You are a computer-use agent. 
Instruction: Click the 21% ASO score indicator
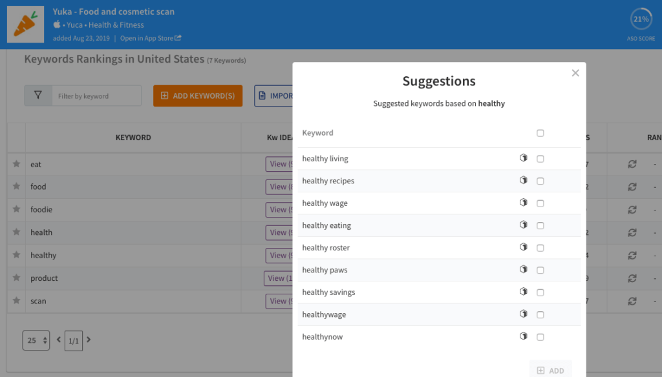click(641, 19)
